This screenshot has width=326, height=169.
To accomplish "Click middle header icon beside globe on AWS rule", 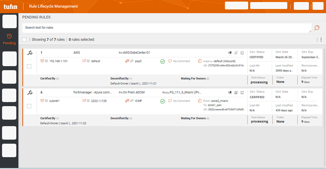I will 236,53.
